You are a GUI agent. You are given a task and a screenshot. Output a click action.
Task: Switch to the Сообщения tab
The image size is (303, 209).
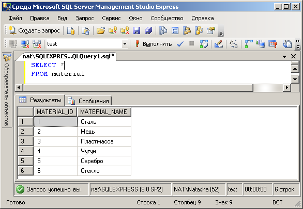[88, 101]
